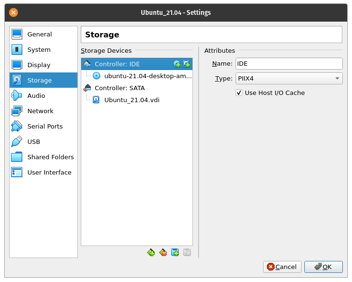Open the General settings section
Image resolution: width=352 pixels, height=282 pixels.
[39, 35]
